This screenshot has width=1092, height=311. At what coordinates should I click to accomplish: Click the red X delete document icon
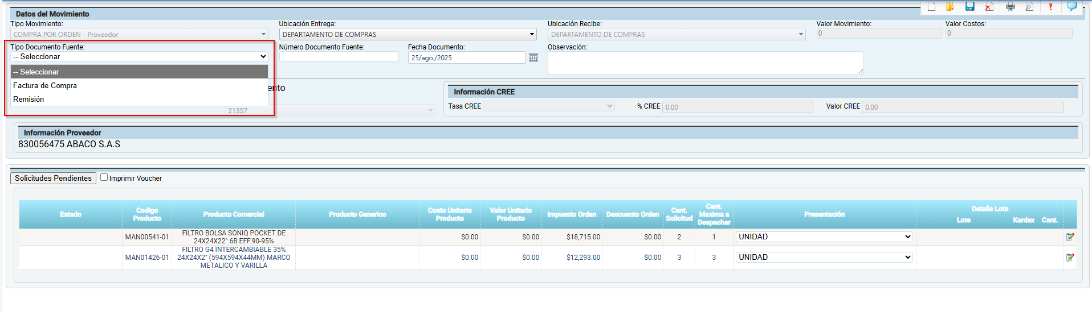[989, 7]
